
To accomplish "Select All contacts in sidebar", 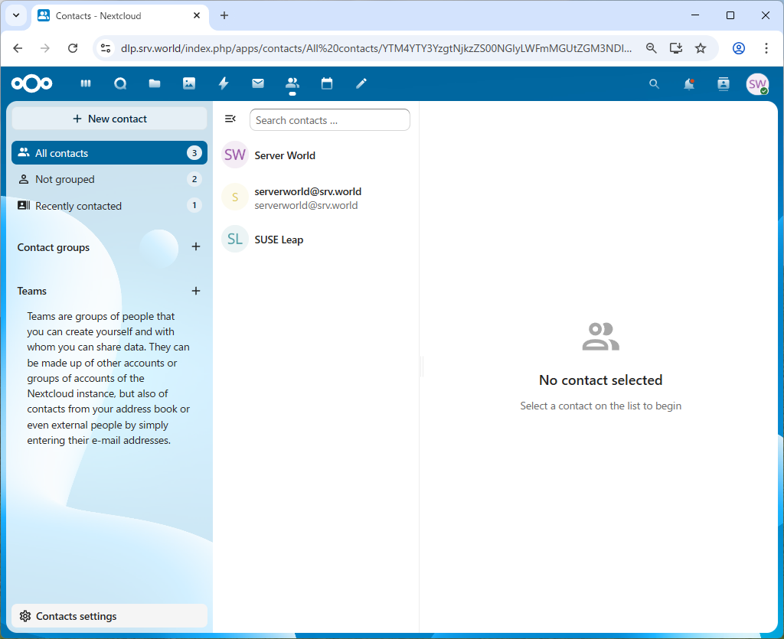I will coord(109,153).
